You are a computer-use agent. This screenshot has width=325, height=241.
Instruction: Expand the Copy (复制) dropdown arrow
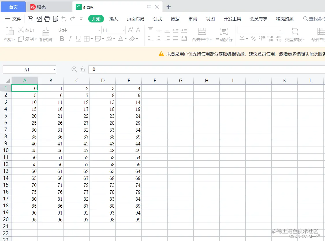(x=36, y=39)
